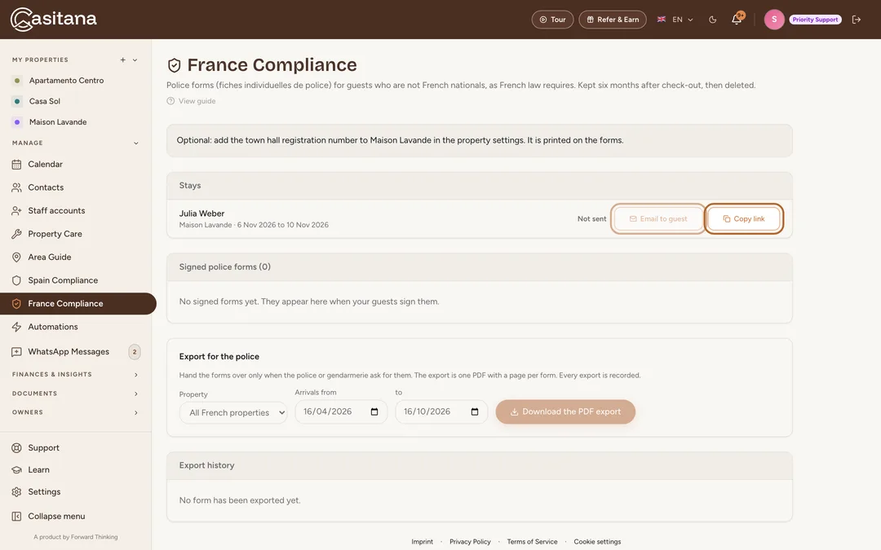This screenshot has width=881, height=550.
Task: Open Cookie settings link
Action: (597, 542)
